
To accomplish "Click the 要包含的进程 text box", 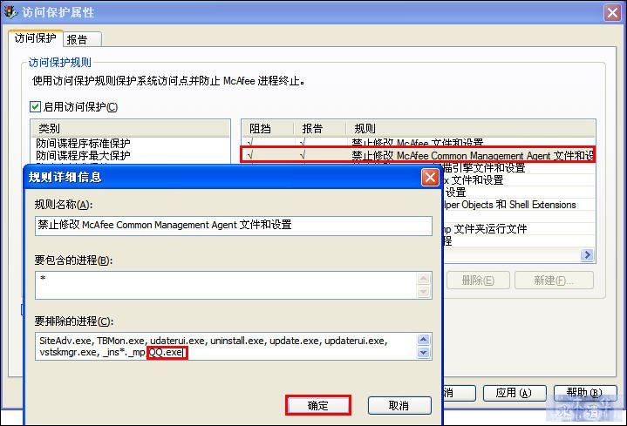I will coord(226,285).
